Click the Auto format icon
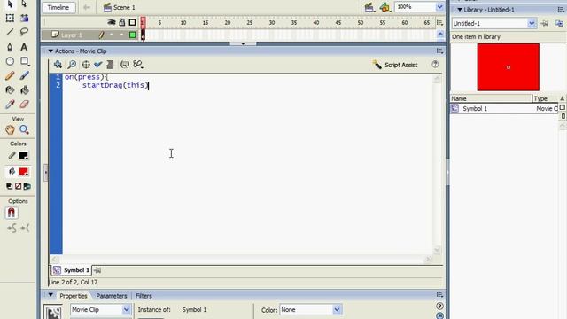567x319 pixels. coord(110,65)
